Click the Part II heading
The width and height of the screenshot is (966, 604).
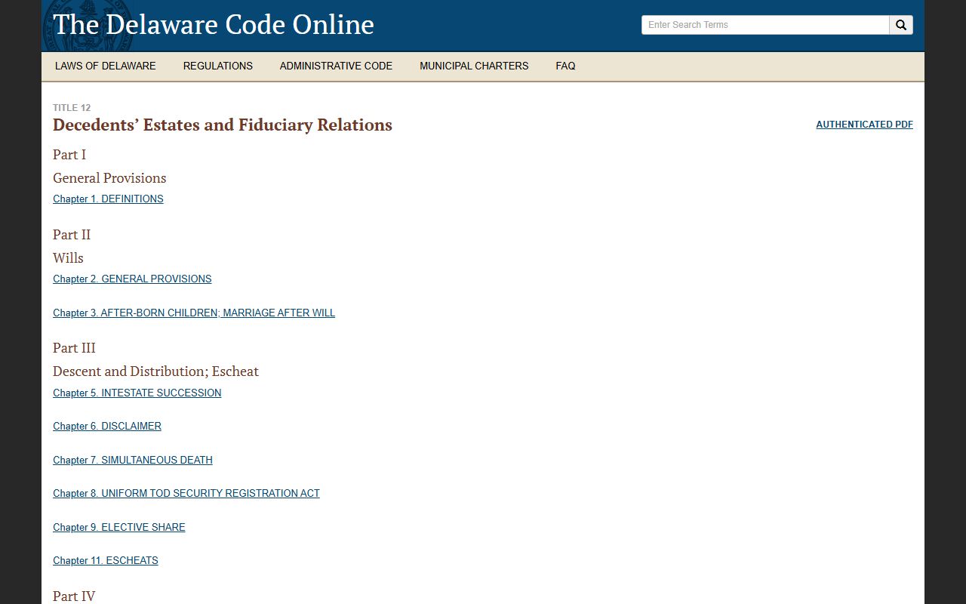point(72,235)
